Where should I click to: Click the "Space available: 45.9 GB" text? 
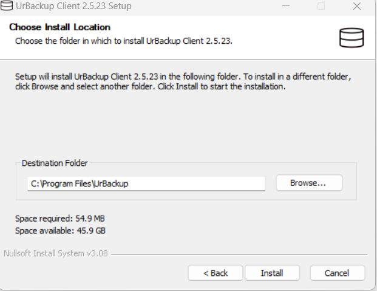pyautogui.click(x=60, y=231)
